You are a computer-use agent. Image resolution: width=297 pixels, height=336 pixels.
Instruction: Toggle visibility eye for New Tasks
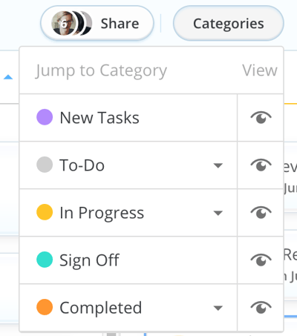(261, 117)
